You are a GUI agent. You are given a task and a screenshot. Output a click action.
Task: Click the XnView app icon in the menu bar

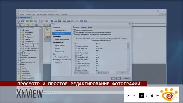point(18,14)
